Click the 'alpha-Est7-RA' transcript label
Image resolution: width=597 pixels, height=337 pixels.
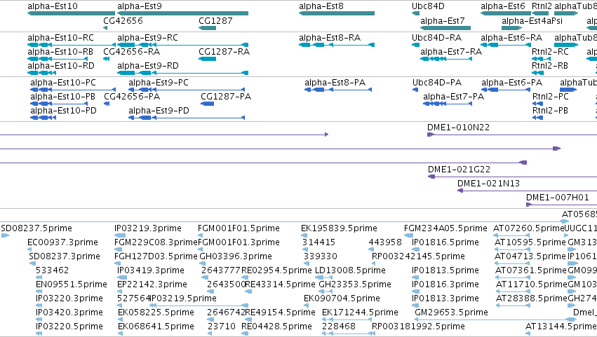(x=451, y=52)
